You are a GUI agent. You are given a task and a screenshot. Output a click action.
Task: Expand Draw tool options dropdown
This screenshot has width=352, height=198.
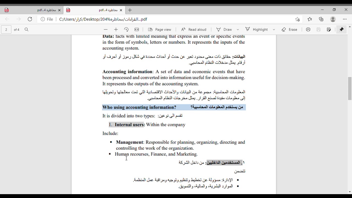(x=238, y=29)
